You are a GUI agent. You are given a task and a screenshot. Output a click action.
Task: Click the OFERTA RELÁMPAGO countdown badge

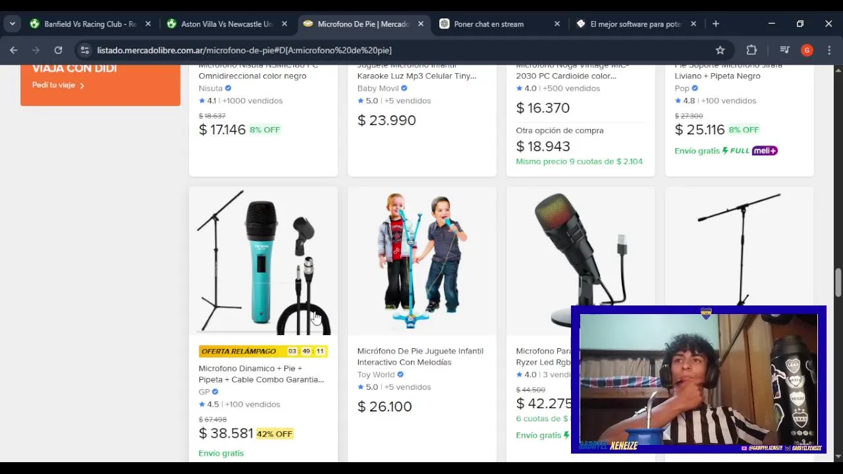[263, 351]
